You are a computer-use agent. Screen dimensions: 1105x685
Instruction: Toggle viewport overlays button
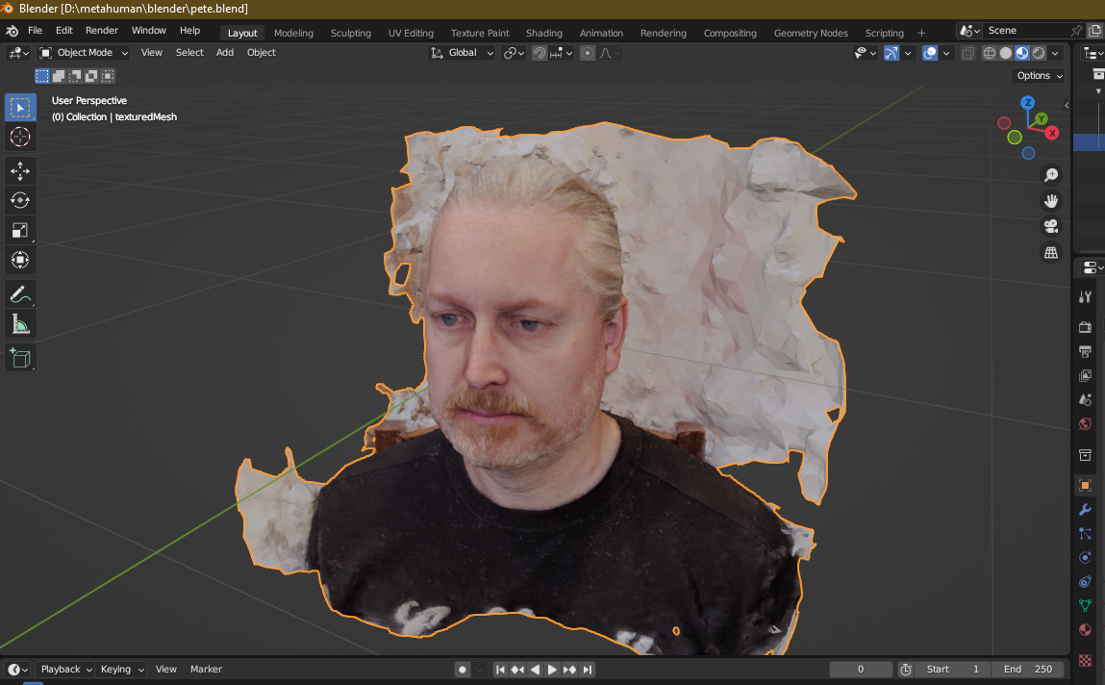[930, 53]
